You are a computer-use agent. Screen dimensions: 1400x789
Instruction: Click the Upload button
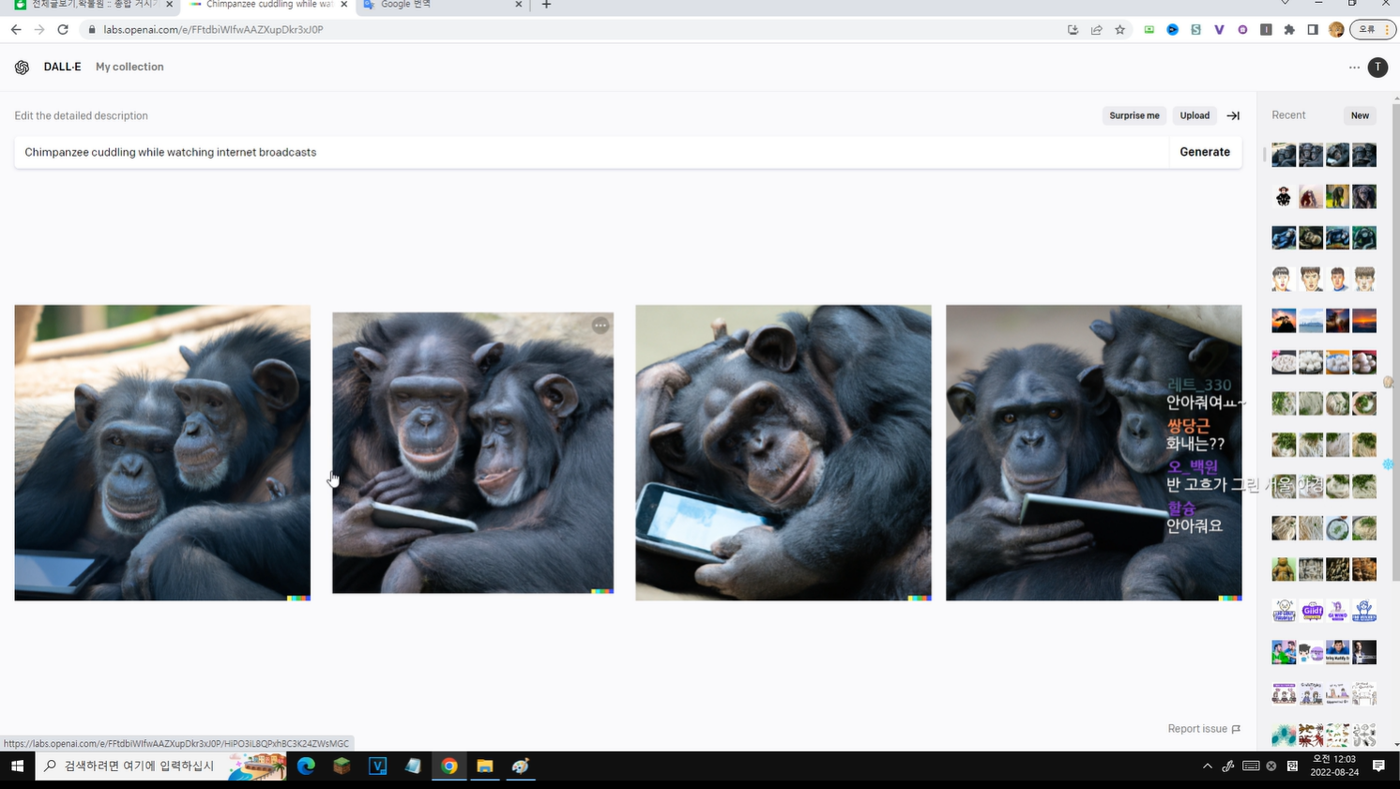click(x=1194, y=115)
